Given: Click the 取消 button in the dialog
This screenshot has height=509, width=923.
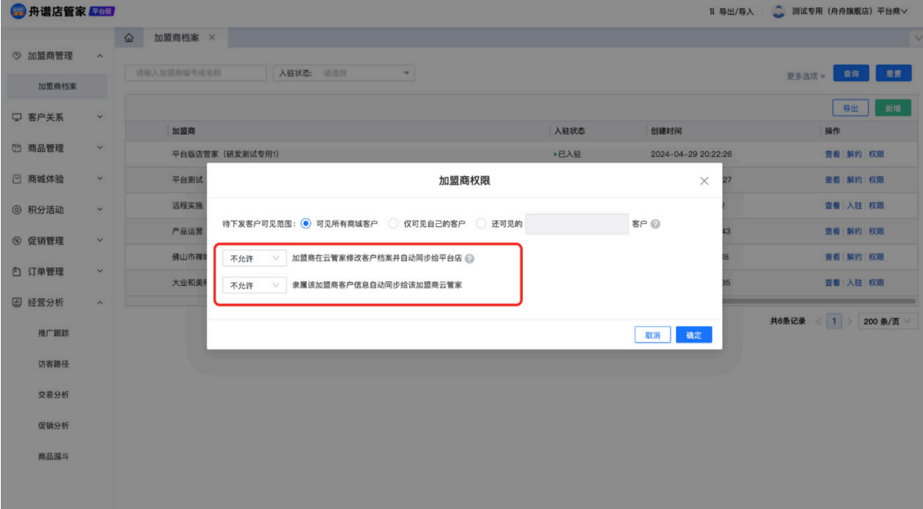Looking at the screenshot, I should coord(652,335).
